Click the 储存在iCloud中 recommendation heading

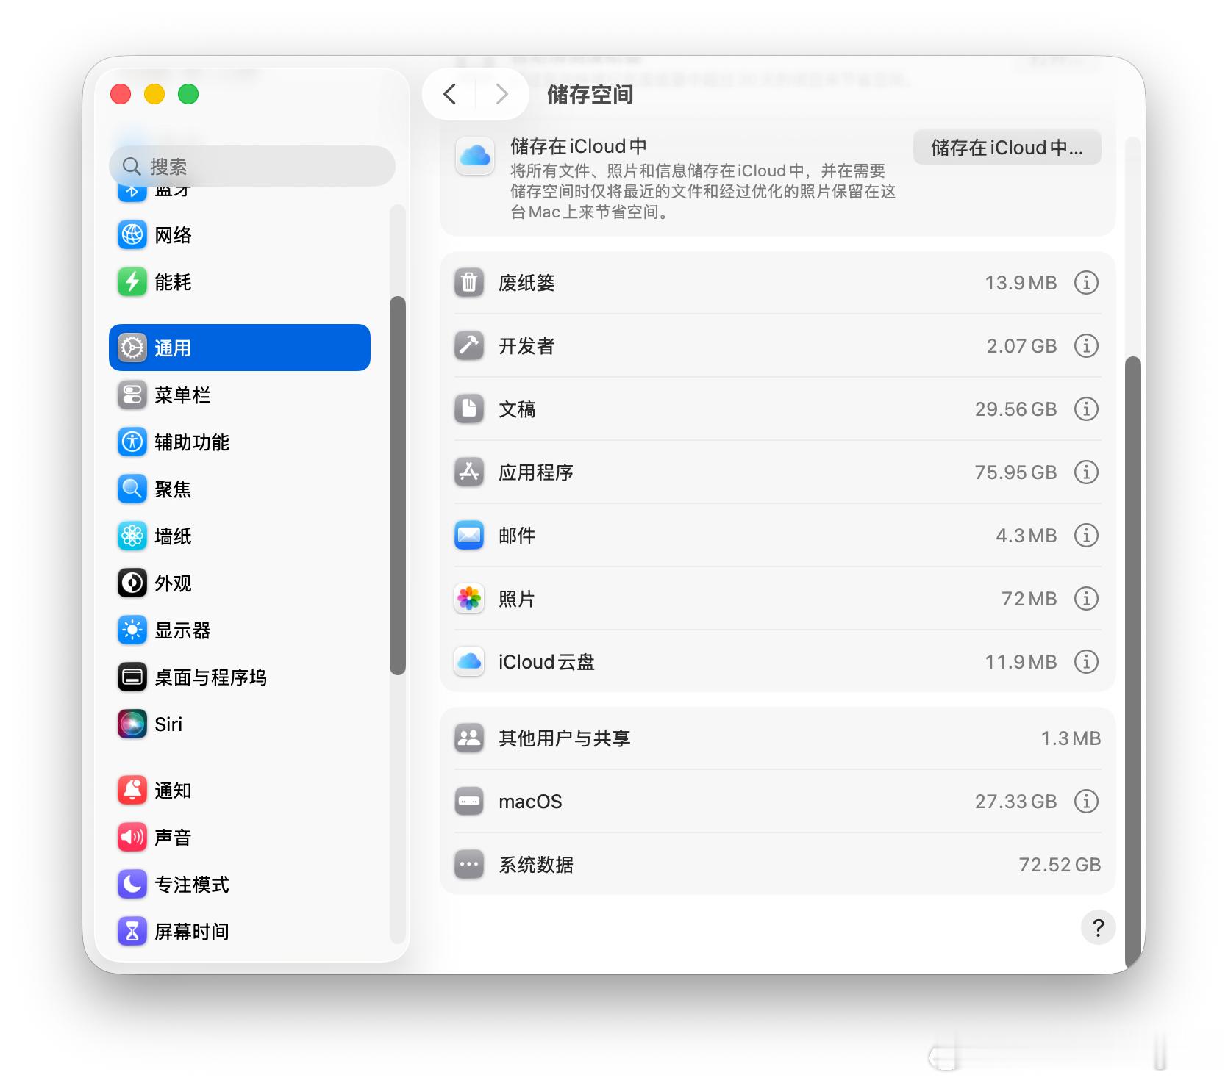tap(578, 146)
